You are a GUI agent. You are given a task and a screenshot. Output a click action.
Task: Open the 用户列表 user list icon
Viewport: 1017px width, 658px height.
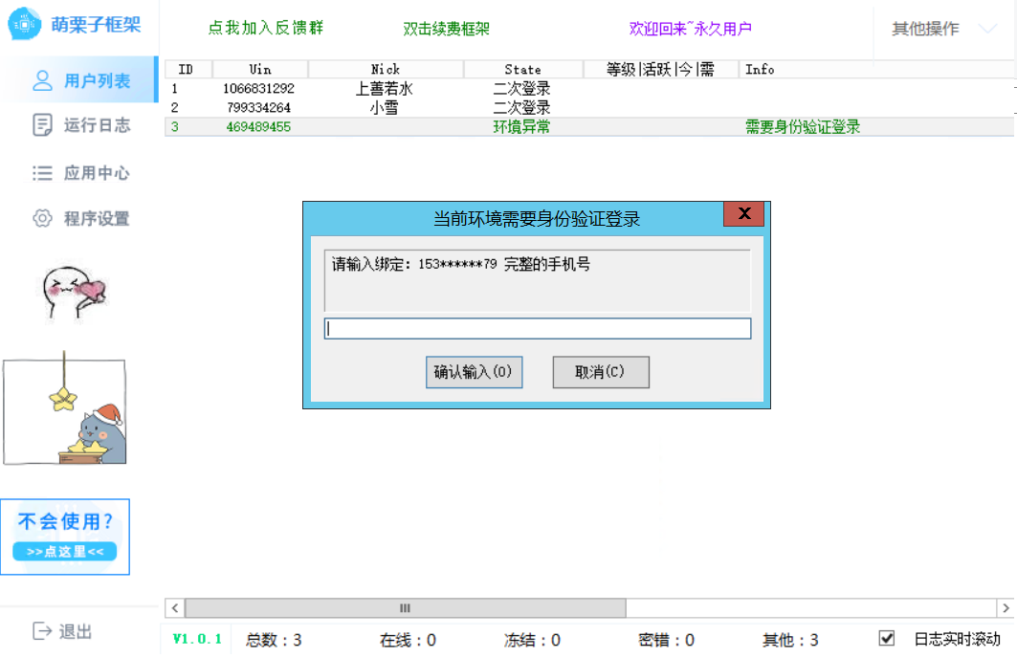click(x=43, y=80)
